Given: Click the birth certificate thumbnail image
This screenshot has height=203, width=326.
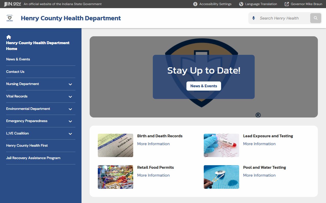Looking at the screenshot, I should [x=115, y=145].
